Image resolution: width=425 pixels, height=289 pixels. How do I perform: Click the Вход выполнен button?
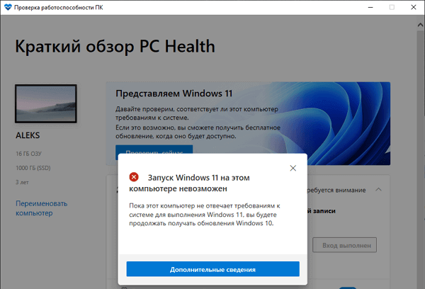pos(344,245)
